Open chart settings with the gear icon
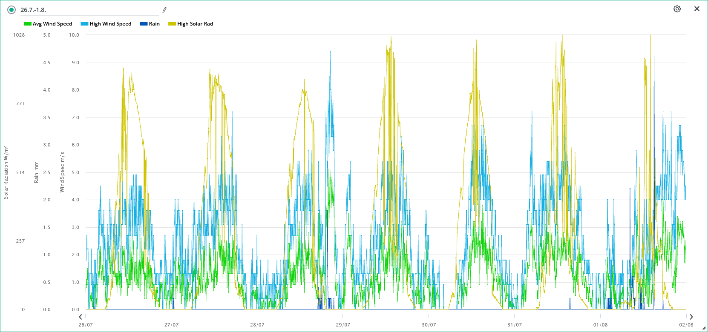Screen dimensions: 708x332 [x=677, y=9]
